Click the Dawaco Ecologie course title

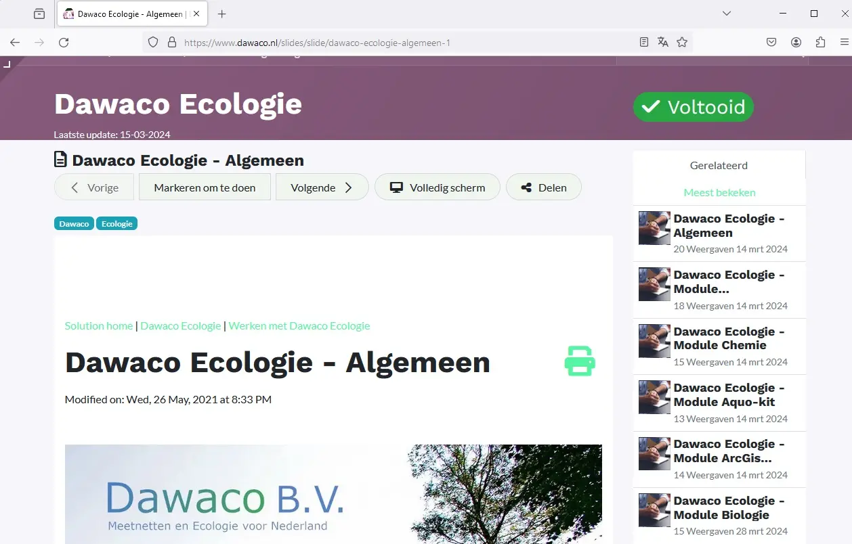178,104
